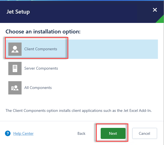This screenshot has height=145, width=164.
Task: Go to the previous step with Back
Action: click(x=81, y=133)
